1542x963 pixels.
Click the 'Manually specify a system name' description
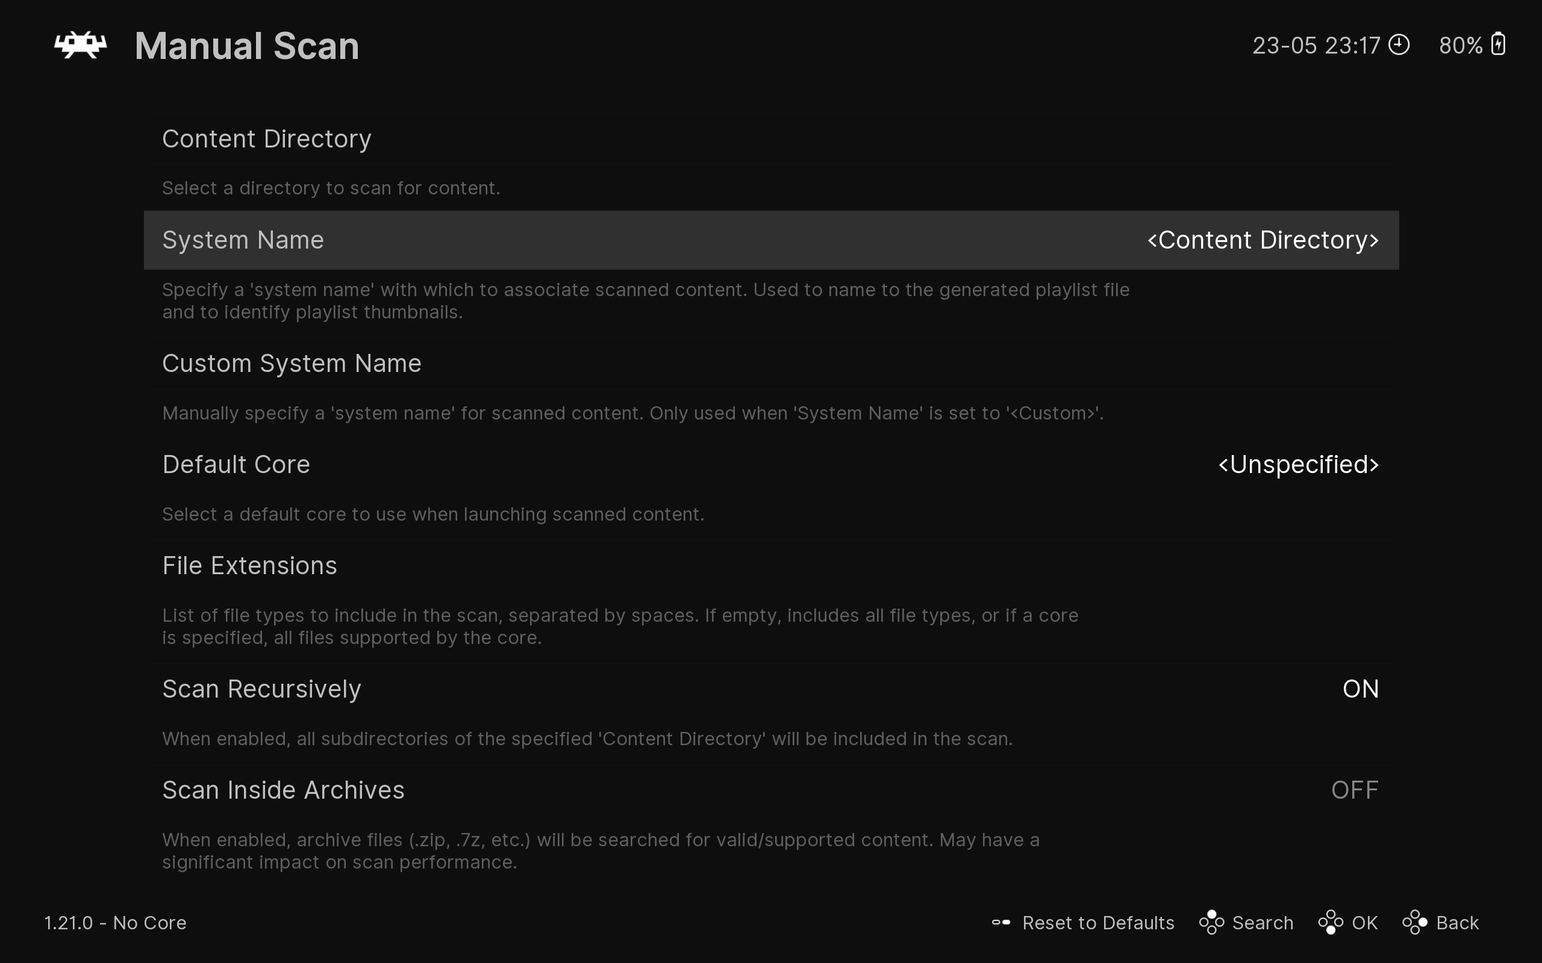pyautogui.click(x=632, y=413)
